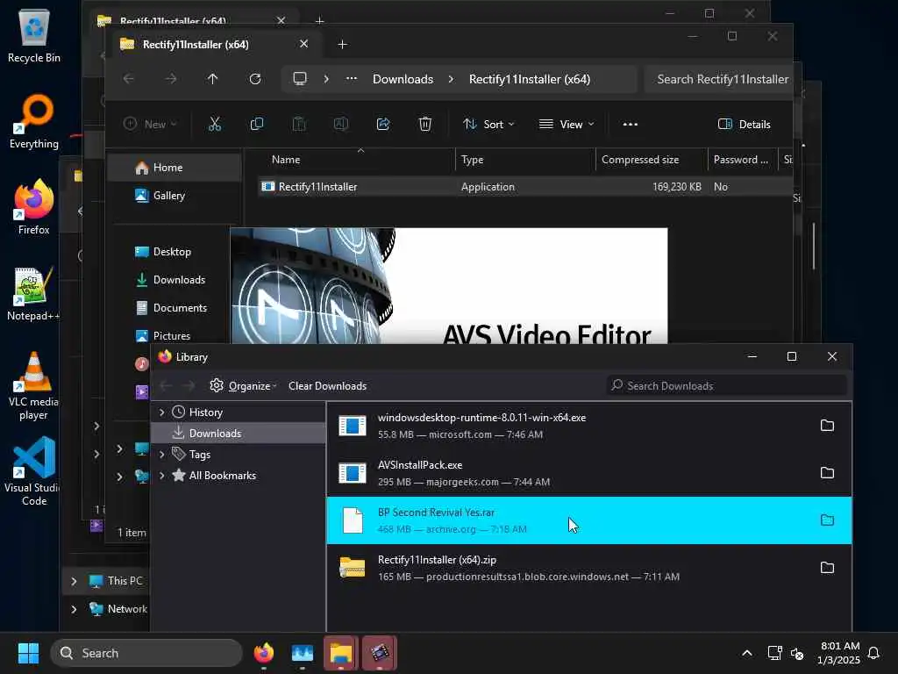
Task: Open the See more options menu
Action: [x=630, y=124]
